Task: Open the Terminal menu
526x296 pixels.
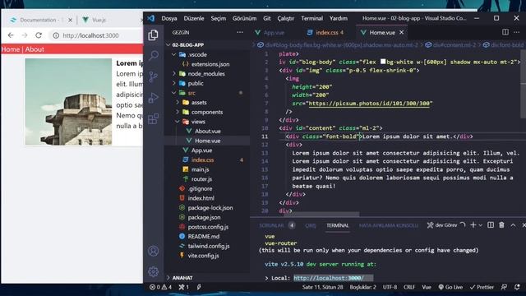Action: 311,18
